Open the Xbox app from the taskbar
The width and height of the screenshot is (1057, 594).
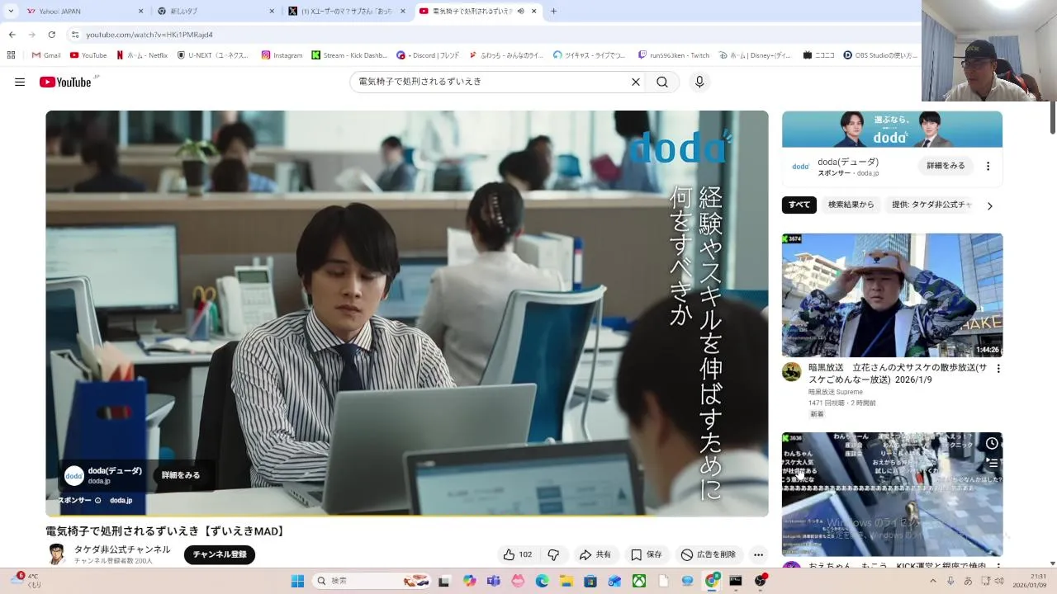click(x=639, y=581)
